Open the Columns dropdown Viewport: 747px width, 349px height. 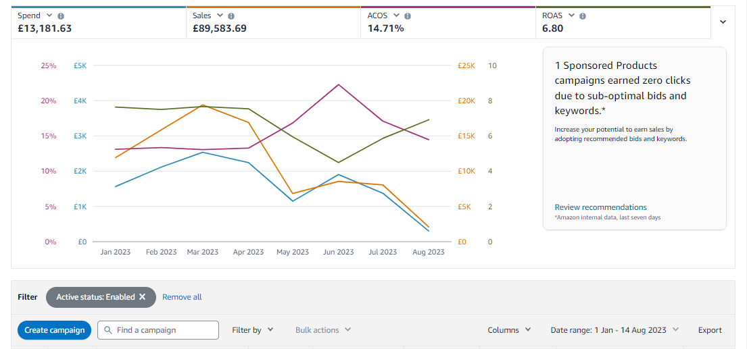point(509,330)
